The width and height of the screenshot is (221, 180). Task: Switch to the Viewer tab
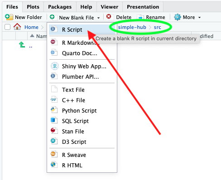coord(110,7)
